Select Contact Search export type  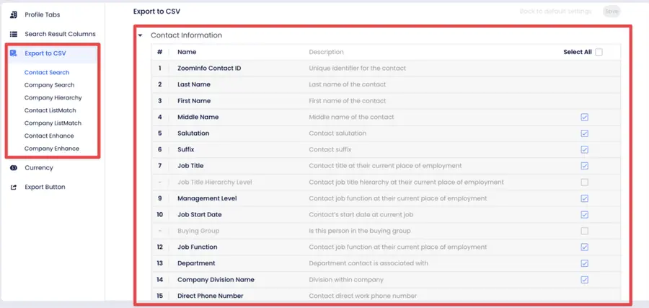[x=47, y=72]
